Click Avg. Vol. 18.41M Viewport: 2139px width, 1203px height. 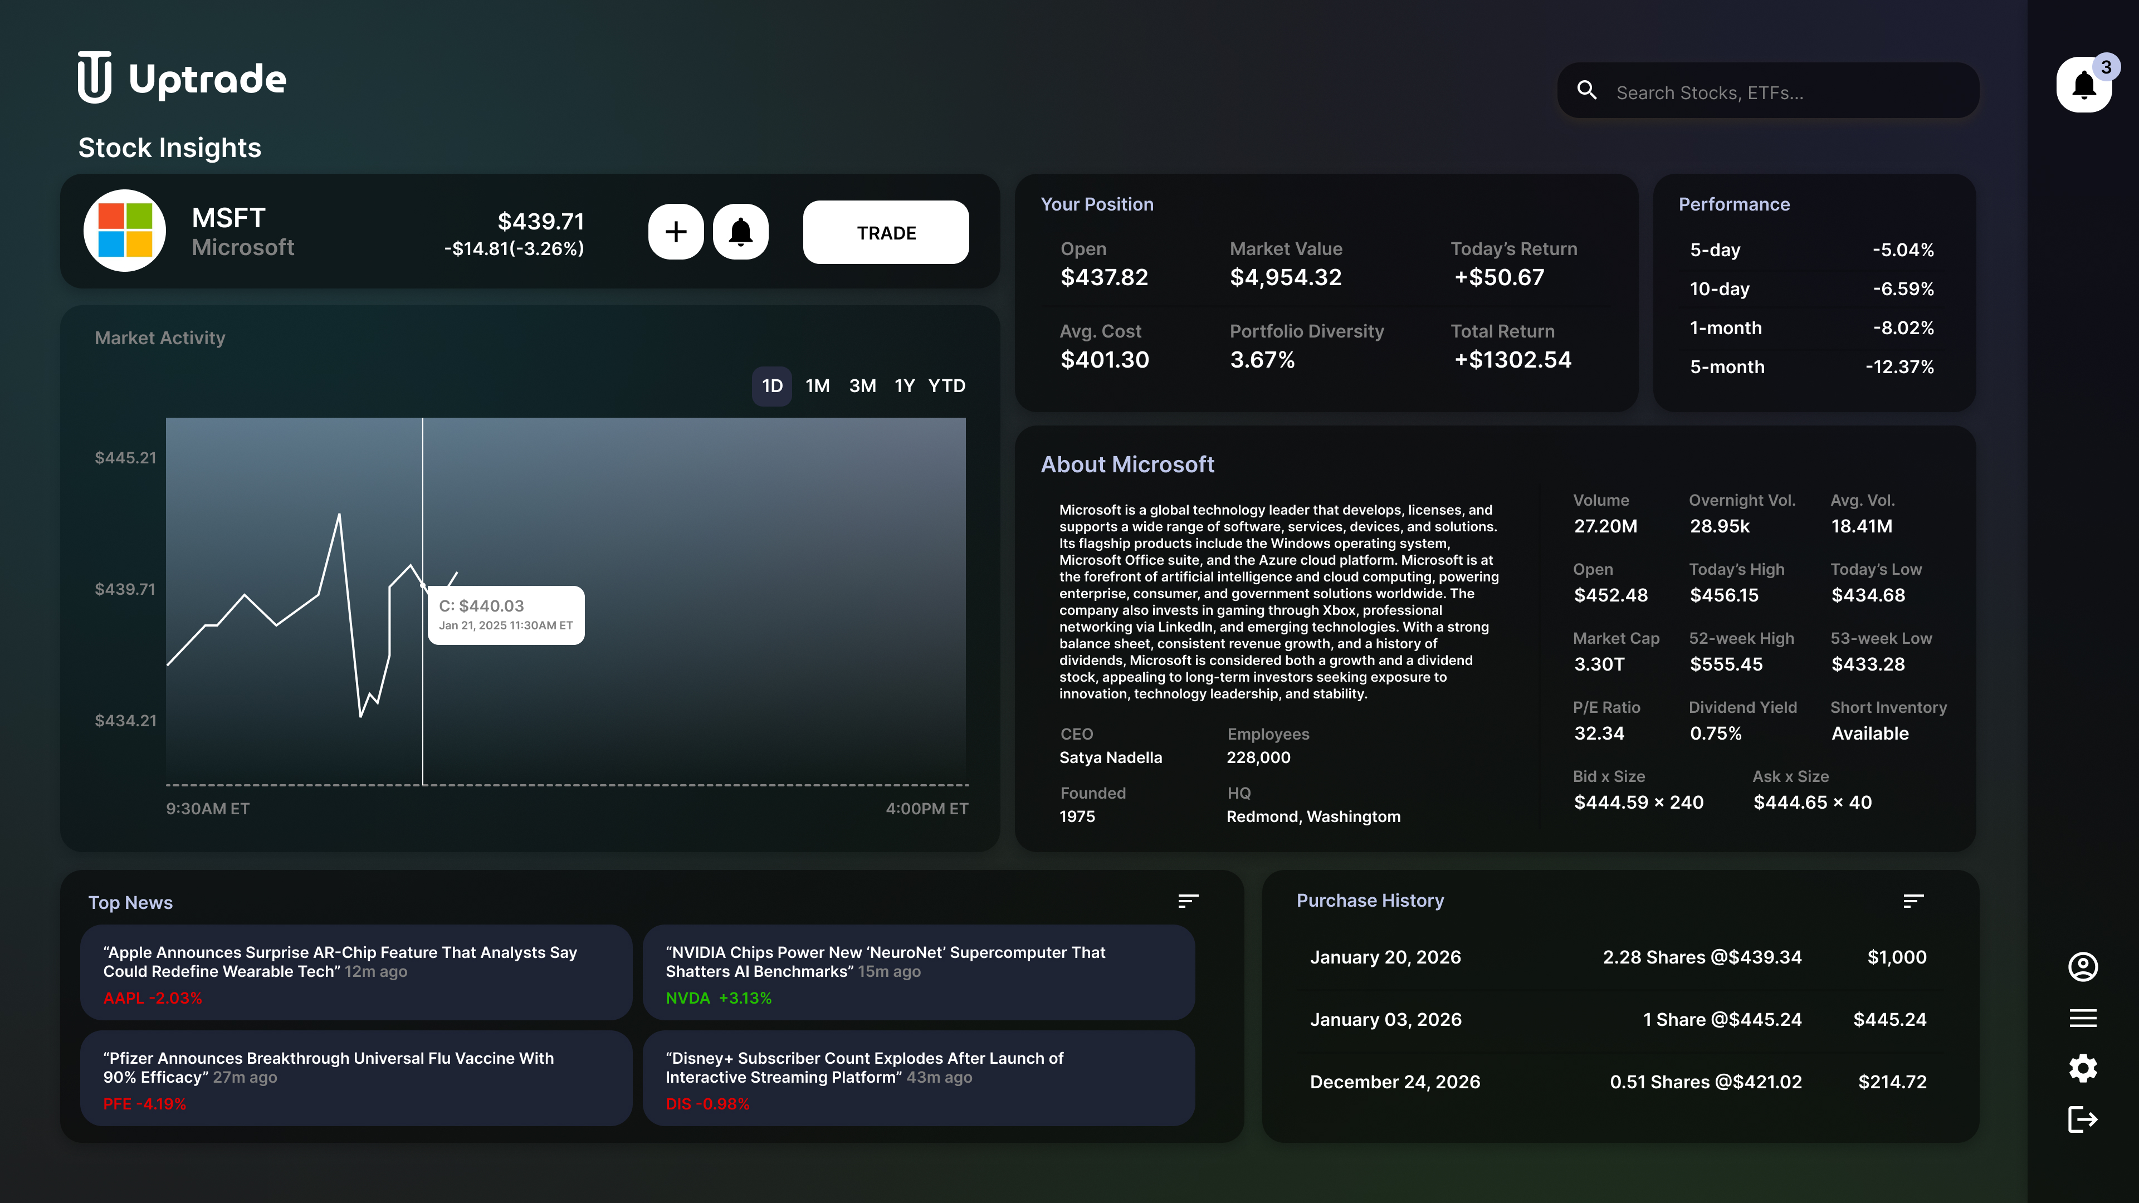point(1863,514)
